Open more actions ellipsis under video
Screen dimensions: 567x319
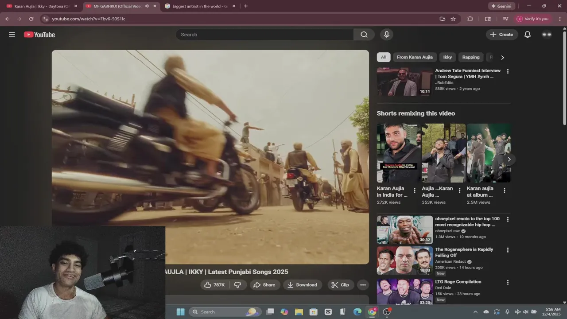pos(363,285)
